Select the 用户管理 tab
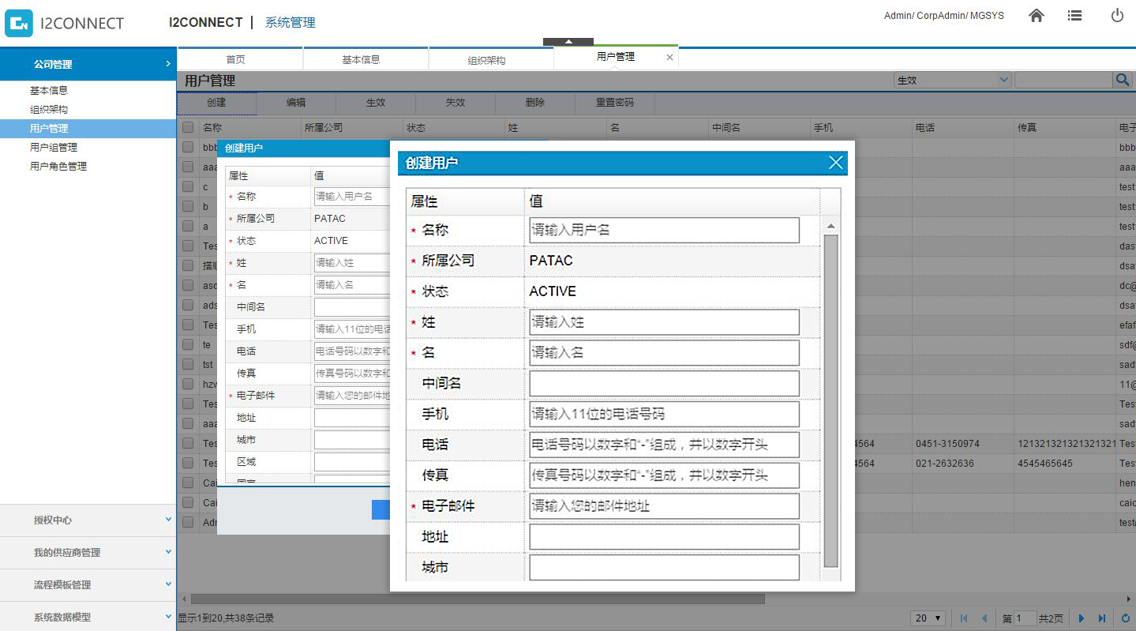 click(x=615, y=57)
